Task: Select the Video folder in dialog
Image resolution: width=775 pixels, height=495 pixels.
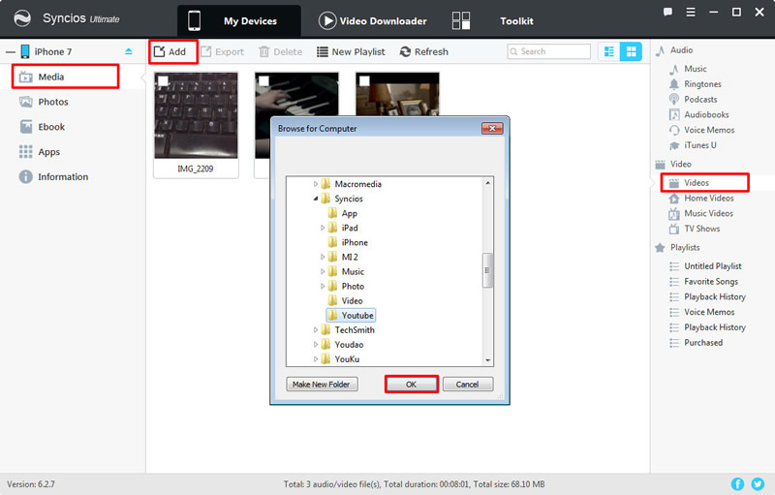Action: [346, 301]
